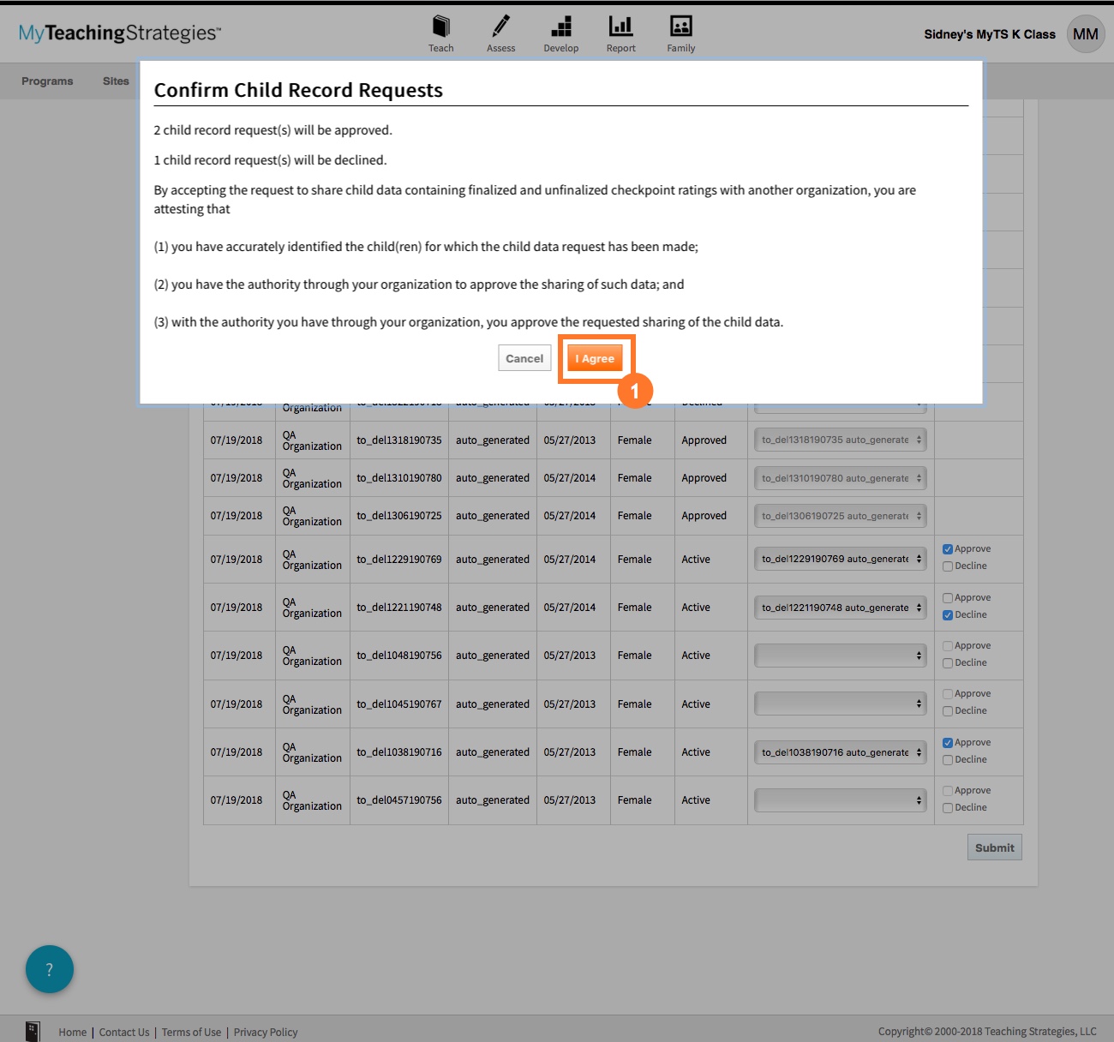Click the MM user avatar
This screenshot has width=1114, height=1042.
1085,34
